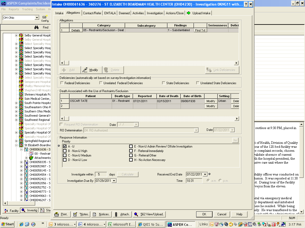Open the Investigation Due By date dropdown

[x=114, y=181]
